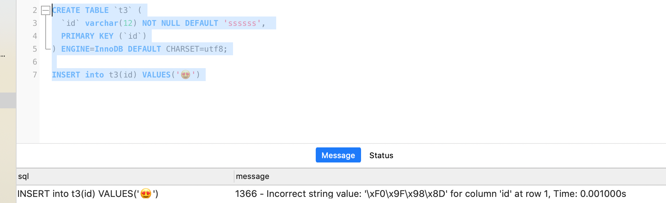666x203 pixels.
Task: Click line number 7 in the gutter
Action: 35,75
